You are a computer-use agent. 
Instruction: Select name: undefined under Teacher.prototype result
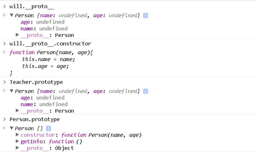tap(44, 104)
